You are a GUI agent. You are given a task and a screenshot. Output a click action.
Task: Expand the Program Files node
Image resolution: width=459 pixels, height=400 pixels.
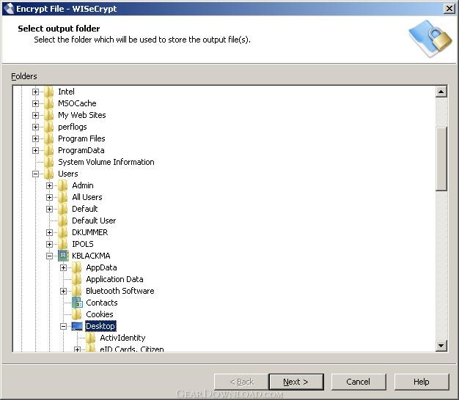click(35, 138)
